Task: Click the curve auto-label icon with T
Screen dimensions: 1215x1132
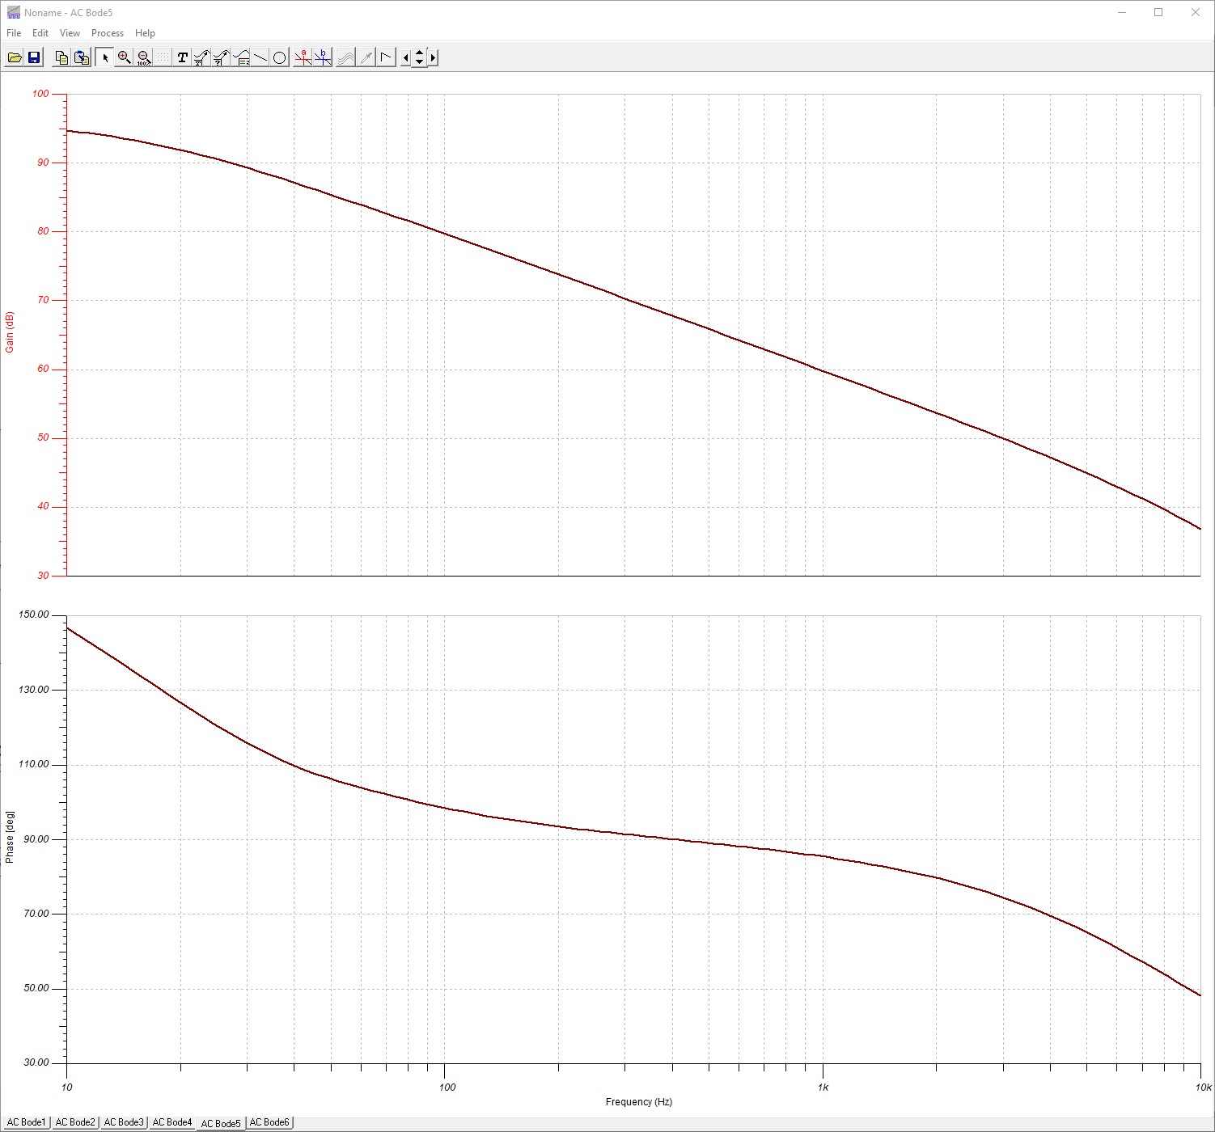Action: (x=201, y=57)
